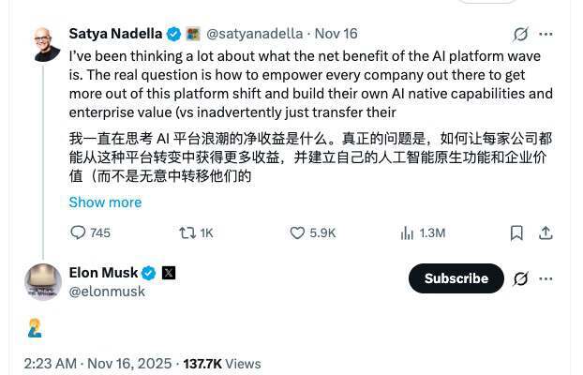Click Satya Nadella's profile picture
Image resolution: width=583 pixels, height=375 pixels.
pyautogui.click(x=43, y=43)
